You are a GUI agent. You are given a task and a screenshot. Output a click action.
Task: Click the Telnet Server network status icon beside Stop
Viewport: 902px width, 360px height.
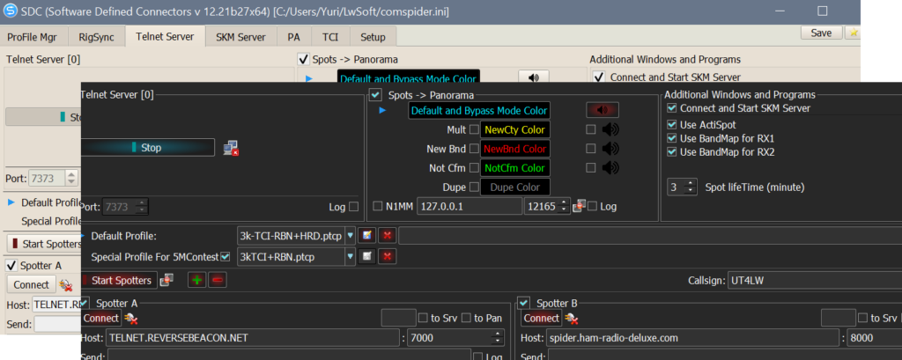(x=232, y=148)
